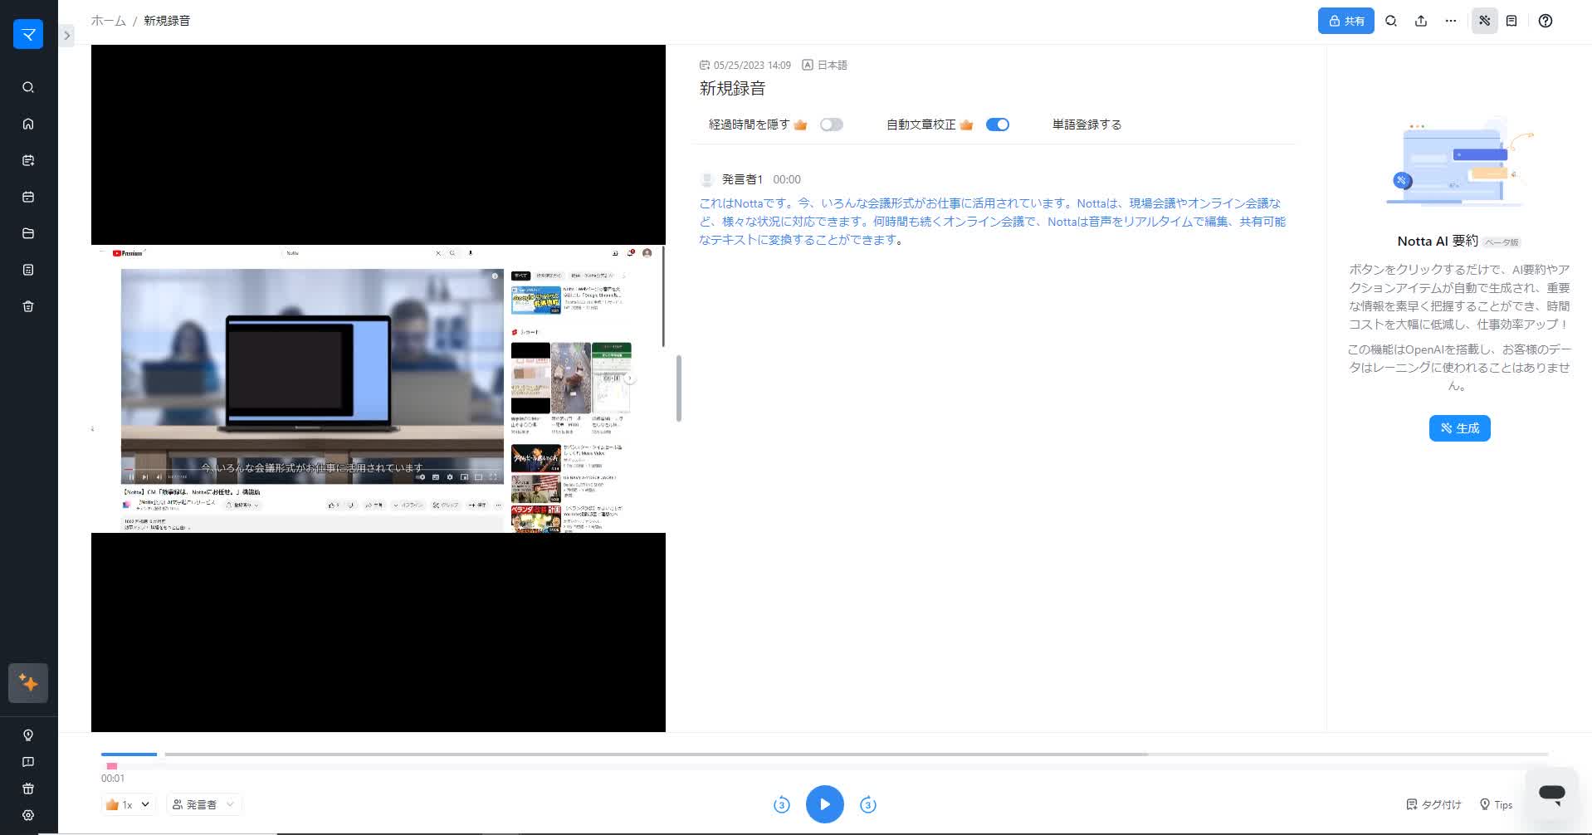Open Tips
1592x835 pixels.
coord(1496,804)
